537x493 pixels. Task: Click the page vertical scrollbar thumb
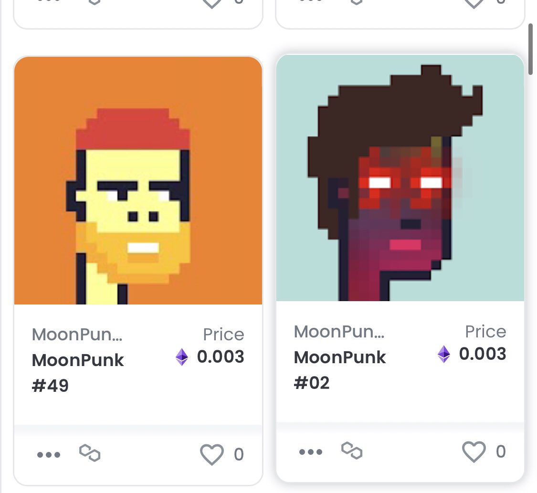point(530,49)
